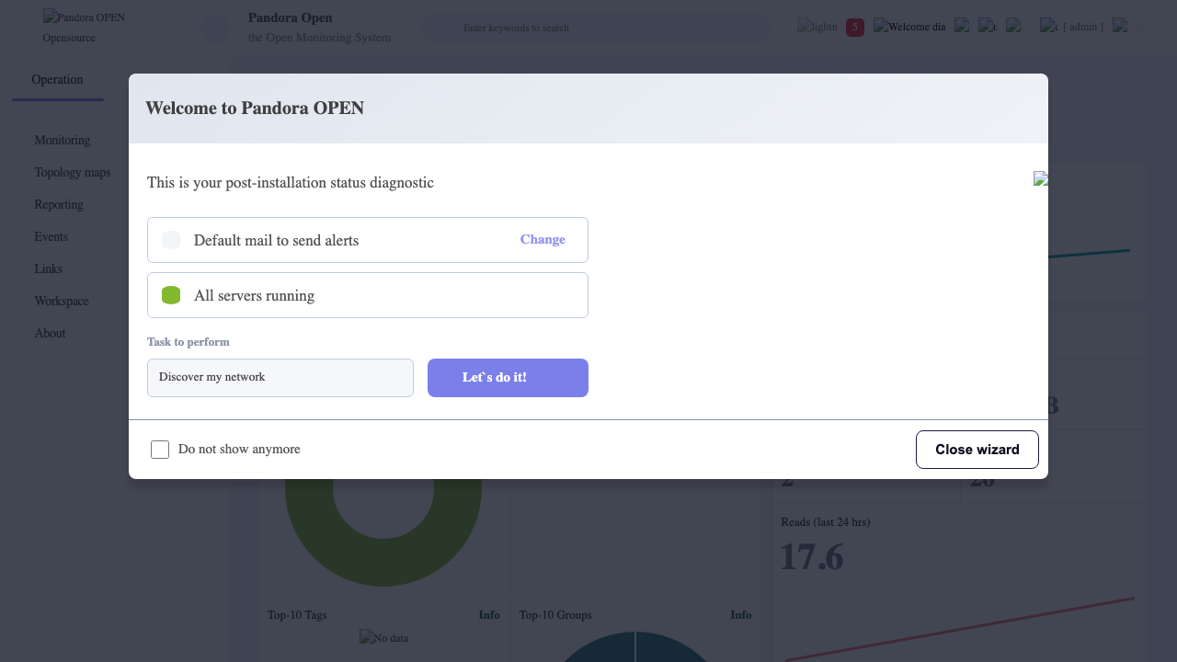The width and height of the screenshot is (1177, 662).
Task: Click the Let`s do it! button
Action: (508, 378)
